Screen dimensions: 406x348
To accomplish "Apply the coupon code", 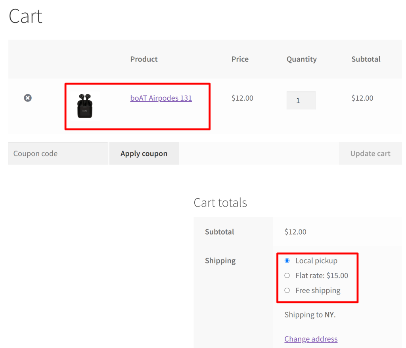I will click(144, 153).
